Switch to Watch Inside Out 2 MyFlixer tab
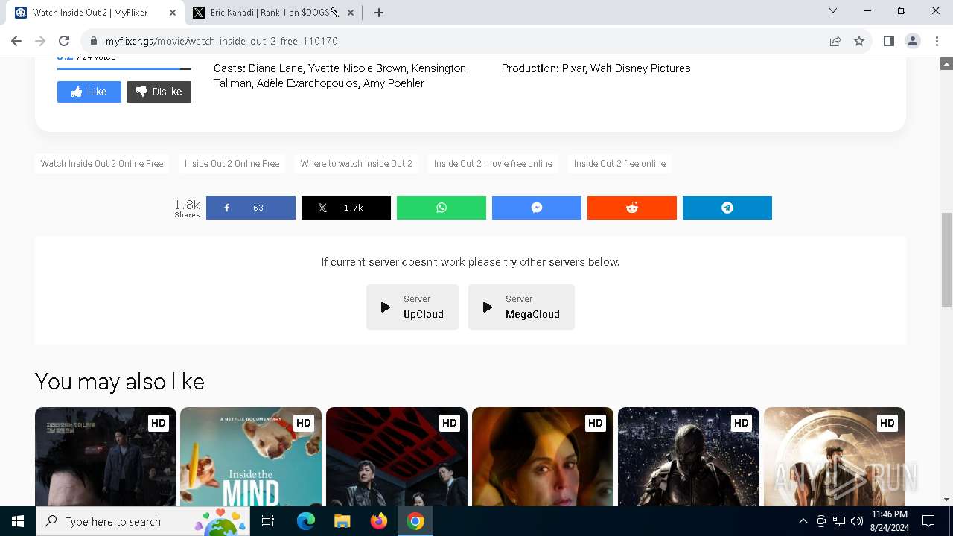Viewport: 953px width, 536px height. pos(96,13)
